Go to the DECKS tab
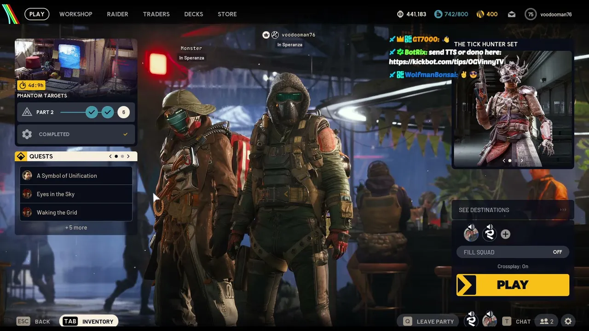The image size is (589, 331). [193, 14]
